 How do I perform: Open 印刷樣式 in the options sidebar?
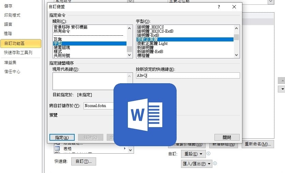12,15
